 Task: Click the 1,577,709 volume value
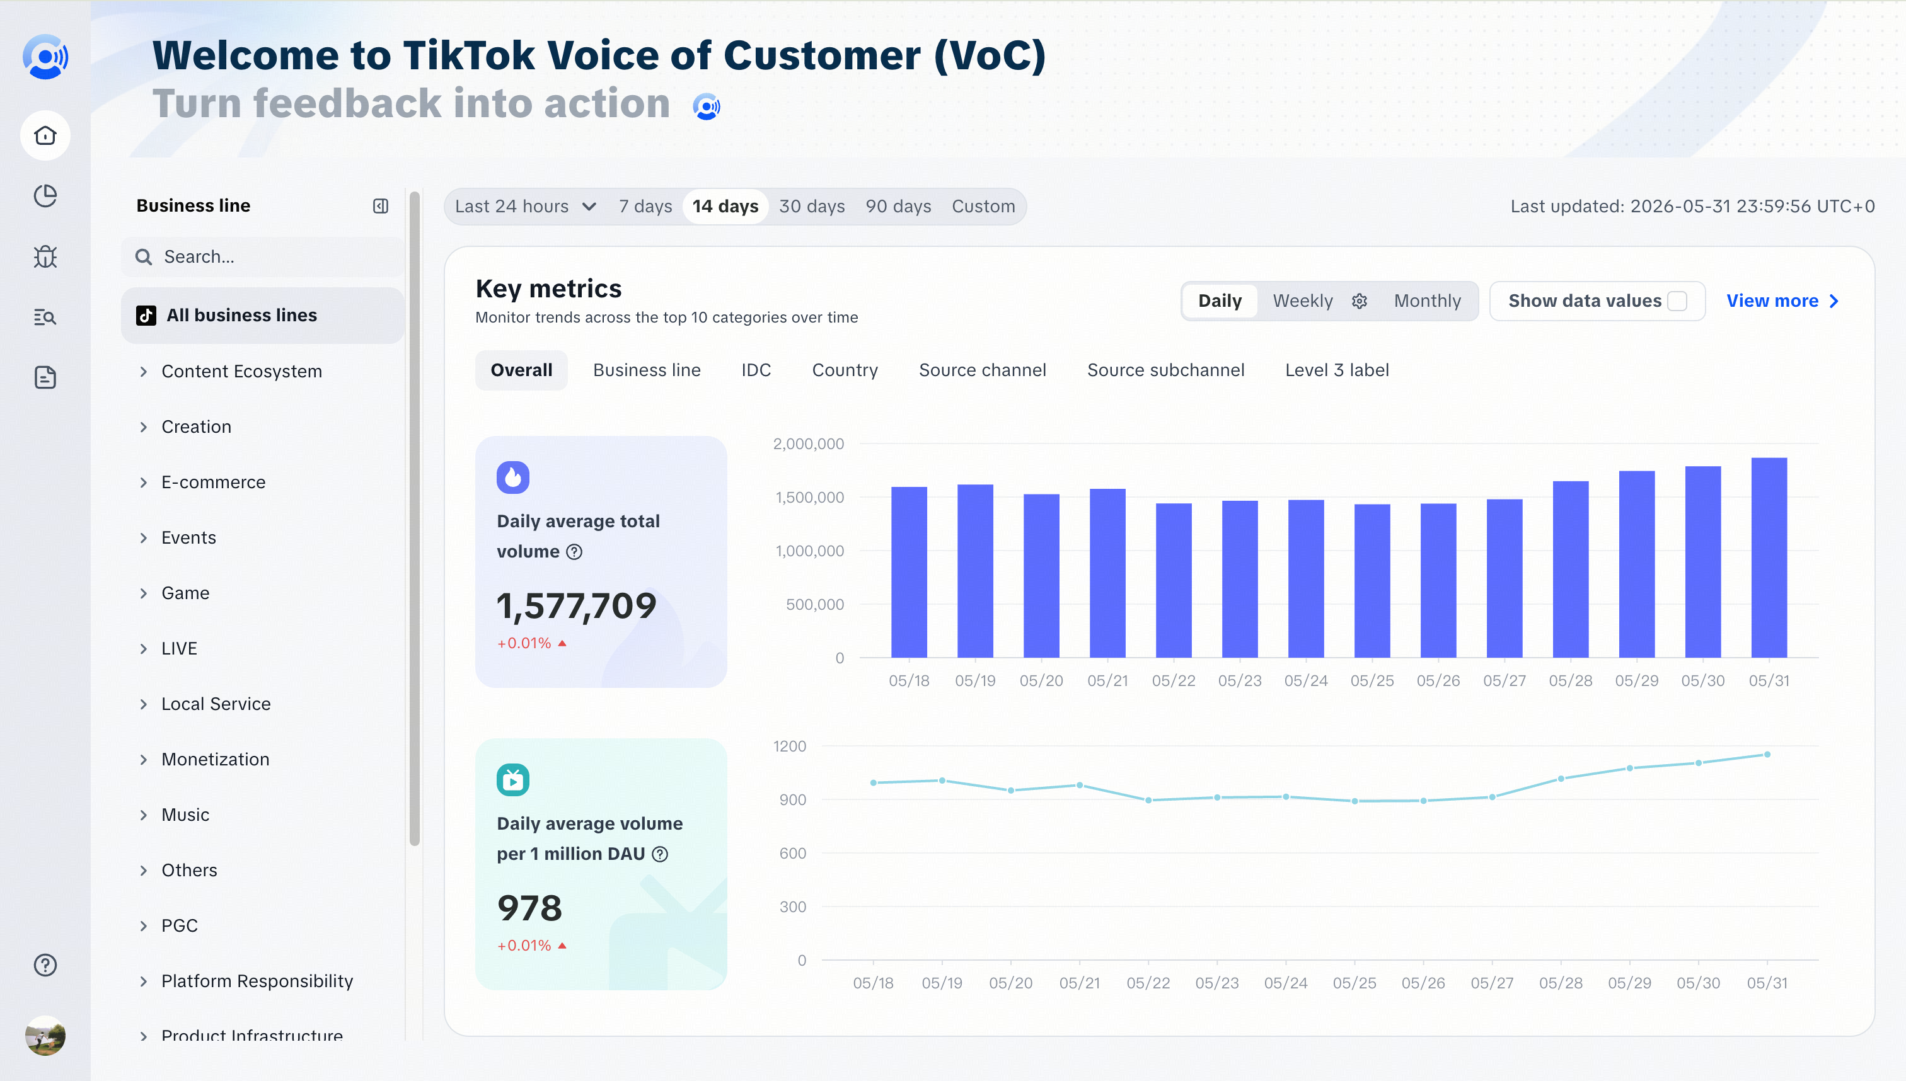577,606
